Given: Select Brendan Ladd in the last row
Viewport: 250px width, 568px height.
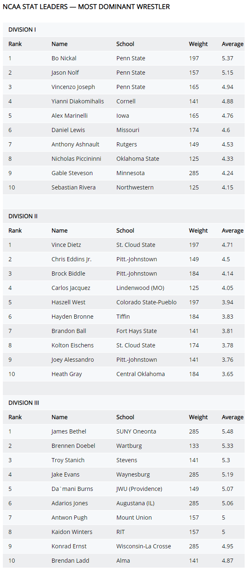Looking at the screenshot, I should (71, 561).
